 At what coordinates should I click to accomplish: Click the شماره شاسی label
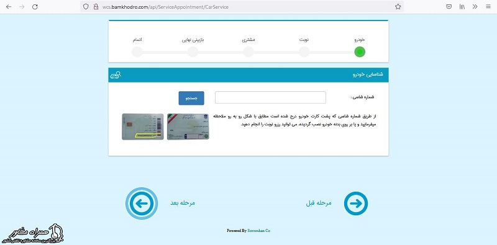click(x=363, y=97)
